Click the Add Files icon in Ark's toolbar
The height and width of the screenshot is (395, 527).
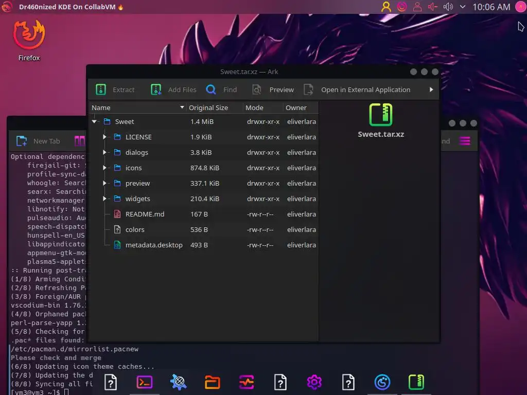click(156, 89)
